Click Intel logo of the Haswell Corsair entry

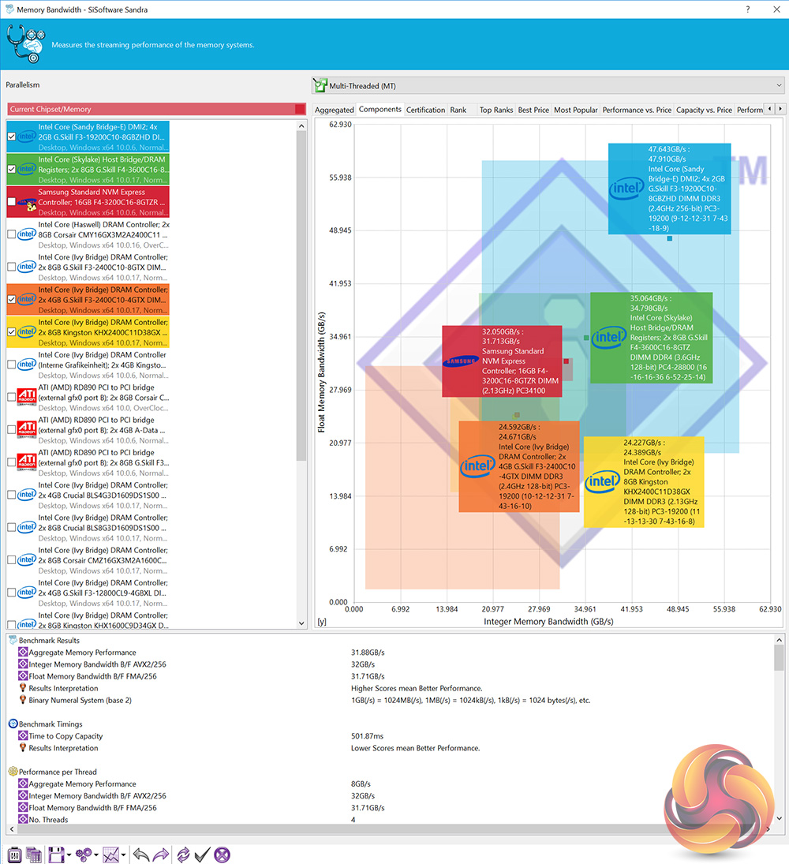click(x=27, y=234)
